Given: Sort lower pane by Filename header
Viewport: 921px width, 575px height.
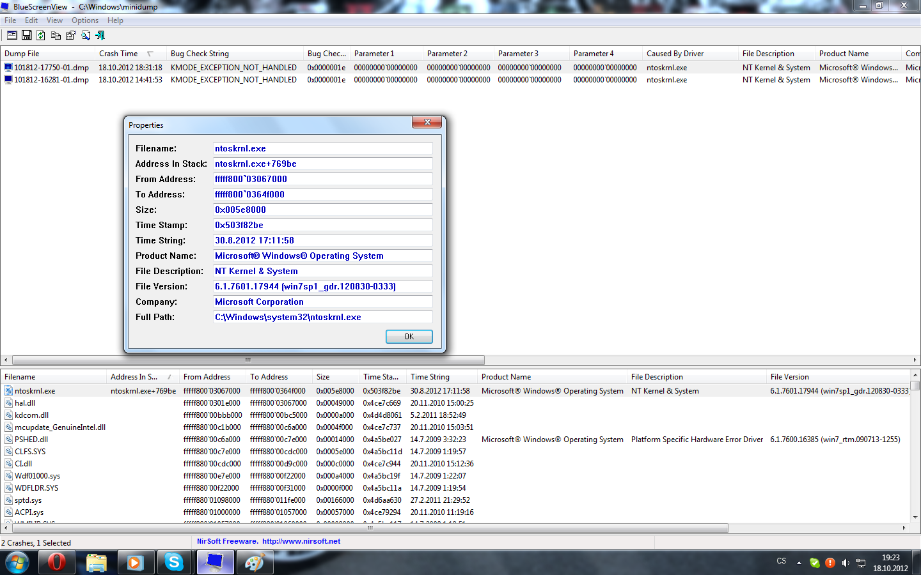Looking at the screenshot, I should pos(54,377).
